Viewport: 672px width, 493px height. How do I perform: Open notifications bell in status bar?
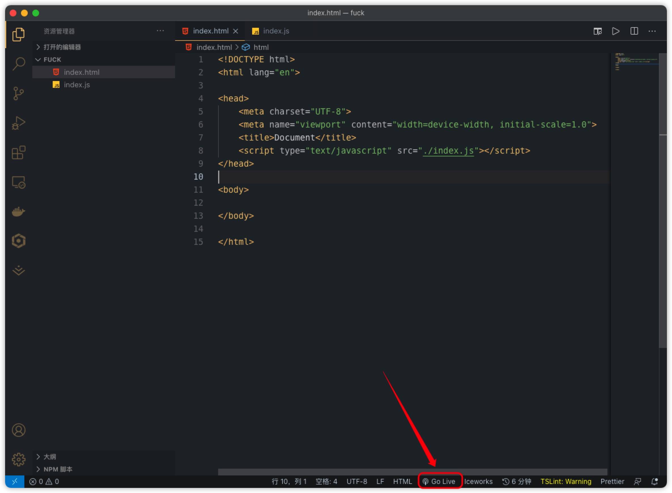point(655,481)
